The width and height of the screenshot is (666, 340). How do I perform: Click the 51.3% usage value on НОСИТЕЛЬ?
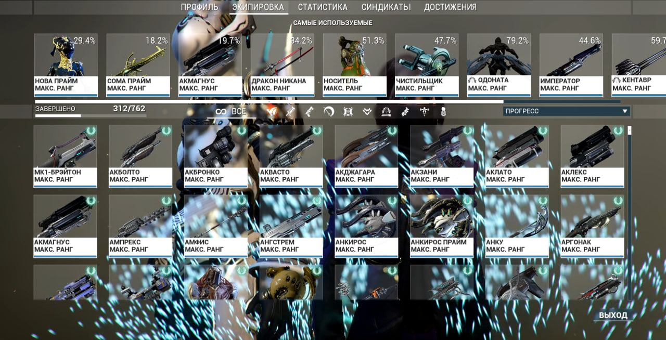tap(373, 41)
